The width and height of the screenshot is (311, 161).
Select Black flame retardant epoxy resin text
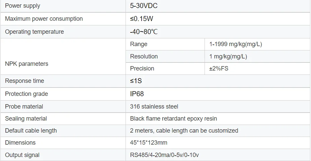(173, 119)
